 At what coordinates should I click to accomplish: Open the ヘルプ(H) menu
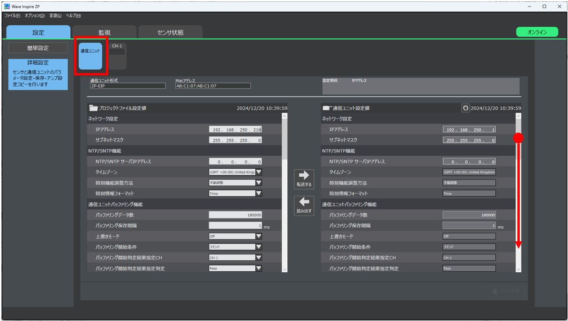point(73,15)
